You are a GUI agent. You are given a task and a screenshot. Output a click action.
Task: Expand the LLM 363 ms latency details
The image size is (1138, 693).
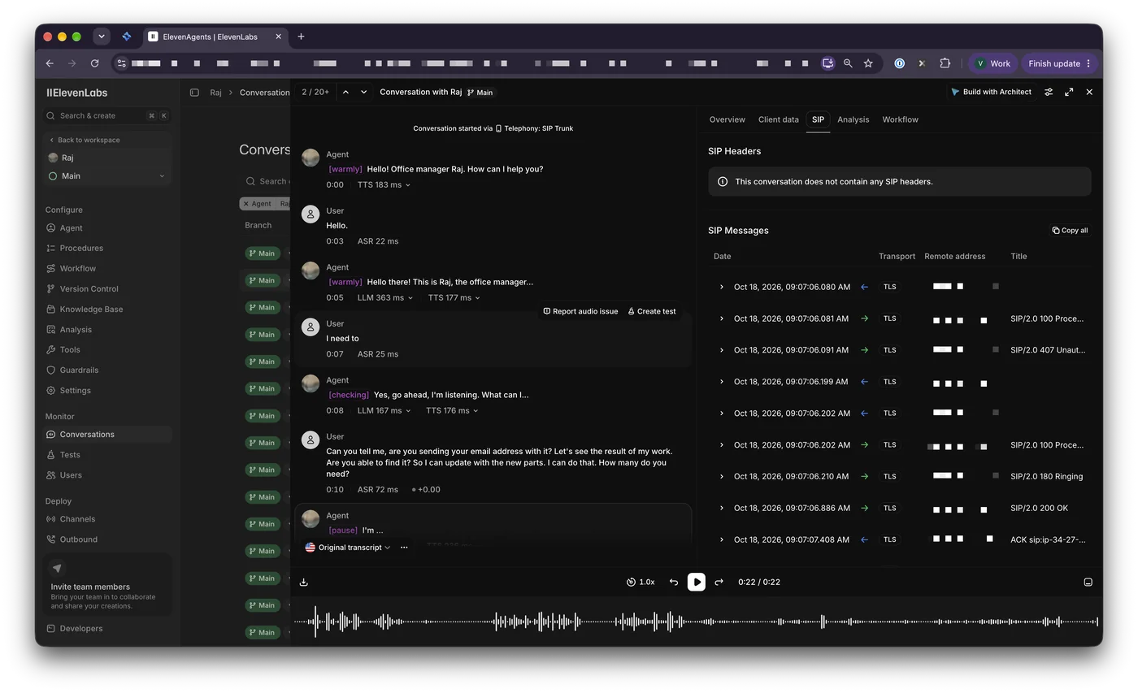(x=385, y=298)
